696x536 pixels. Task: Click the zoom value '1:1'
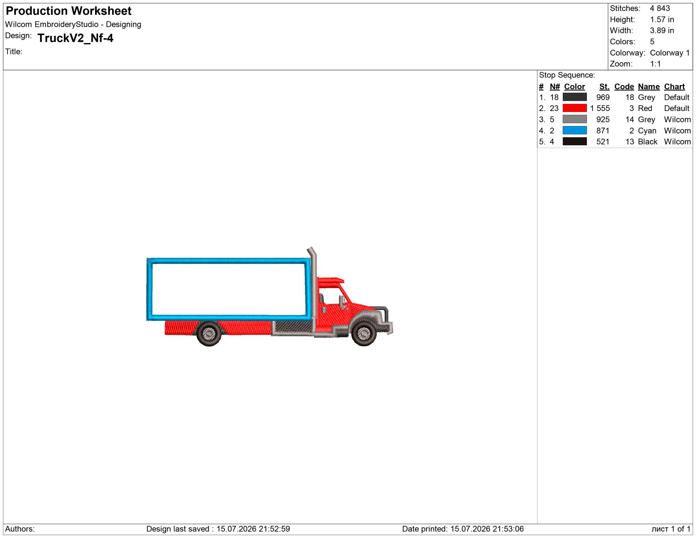[x=655, y=64]
